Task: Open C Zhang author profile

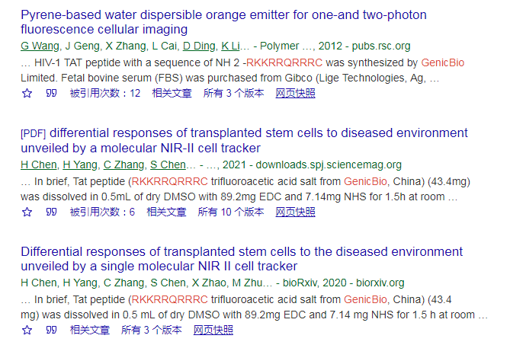Action: [x=123, y=165]
